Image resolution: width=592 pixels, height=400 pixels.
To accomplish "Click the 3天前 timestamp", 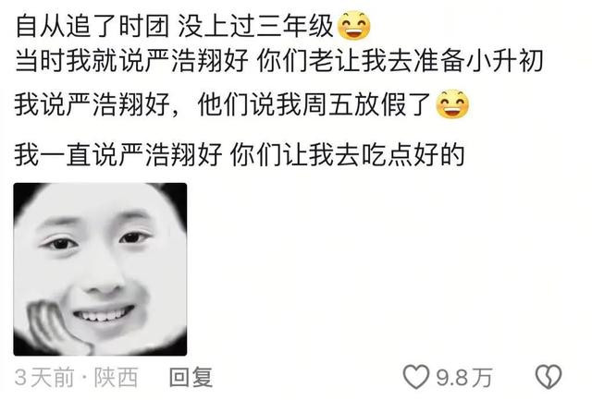I will coord(44,378).
